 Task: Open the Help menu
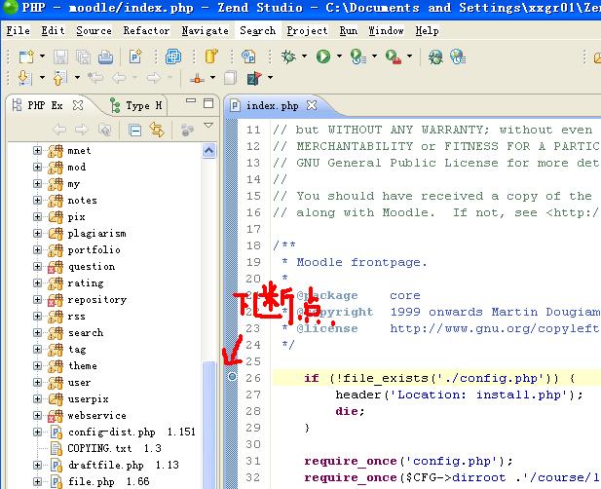tap(427, 30)
